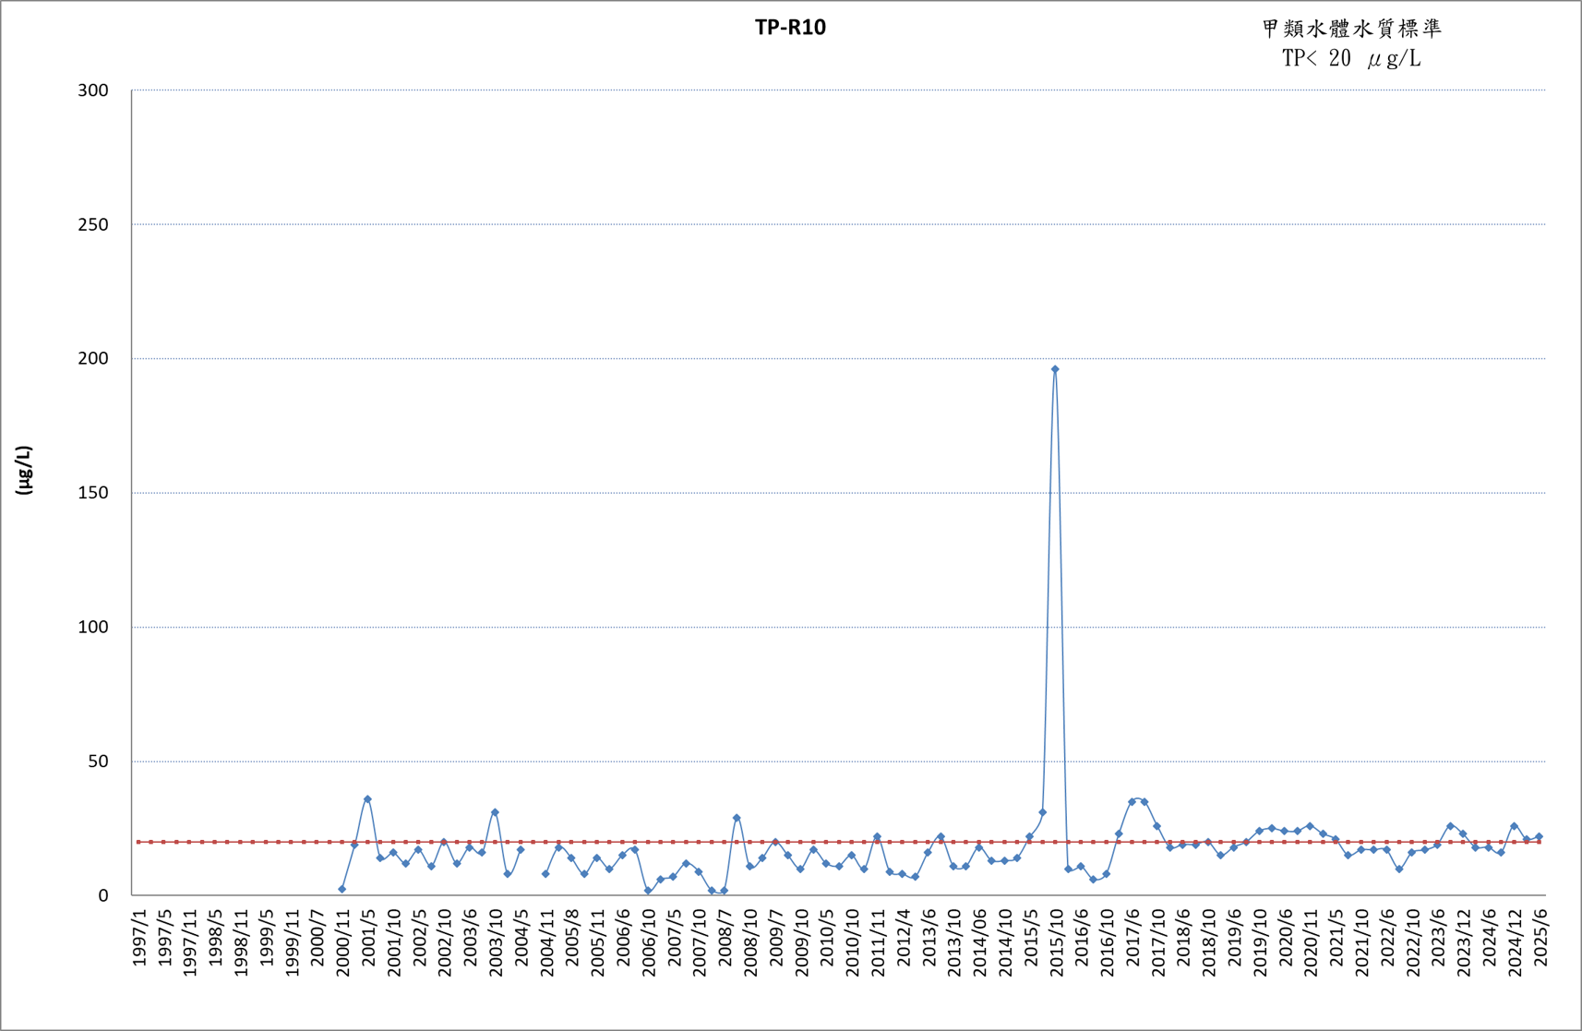The height and width of the screenshot is (1031, 1582).
Task: Select the 2014/10 axis label
Action: 1005,942
